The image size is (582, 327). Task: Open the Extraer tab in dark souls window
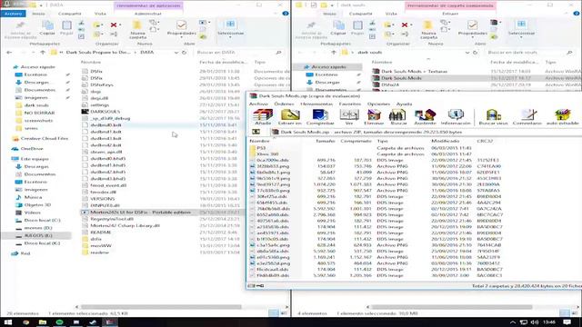[x=450, y=14]
